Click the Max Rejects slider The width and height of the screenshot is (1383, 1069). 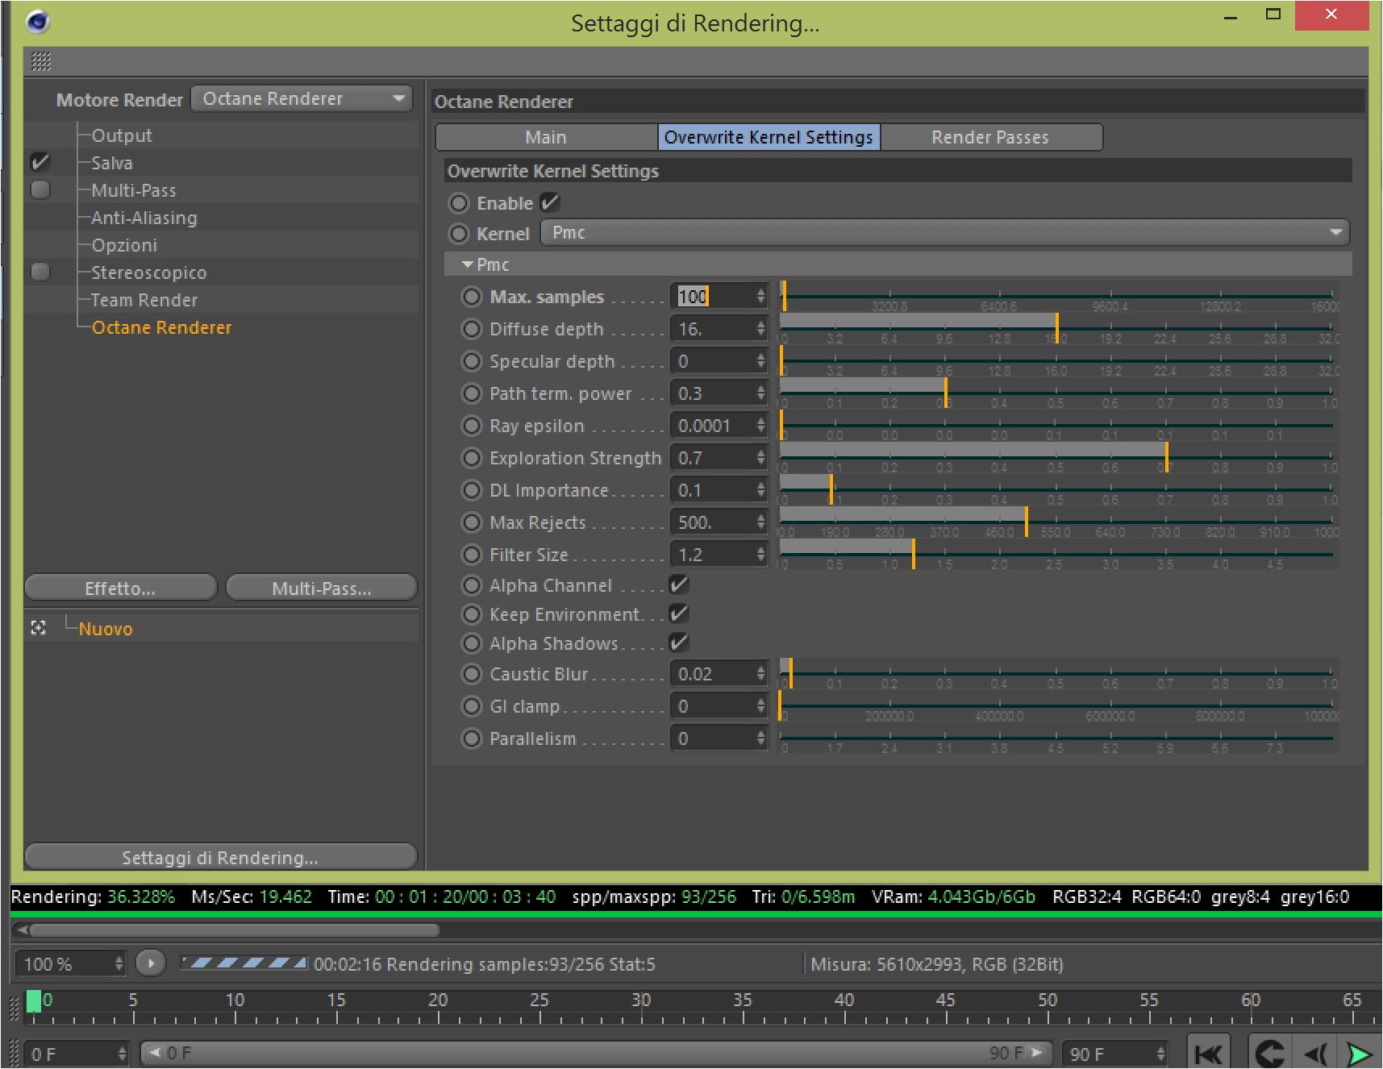(1059, 522)
